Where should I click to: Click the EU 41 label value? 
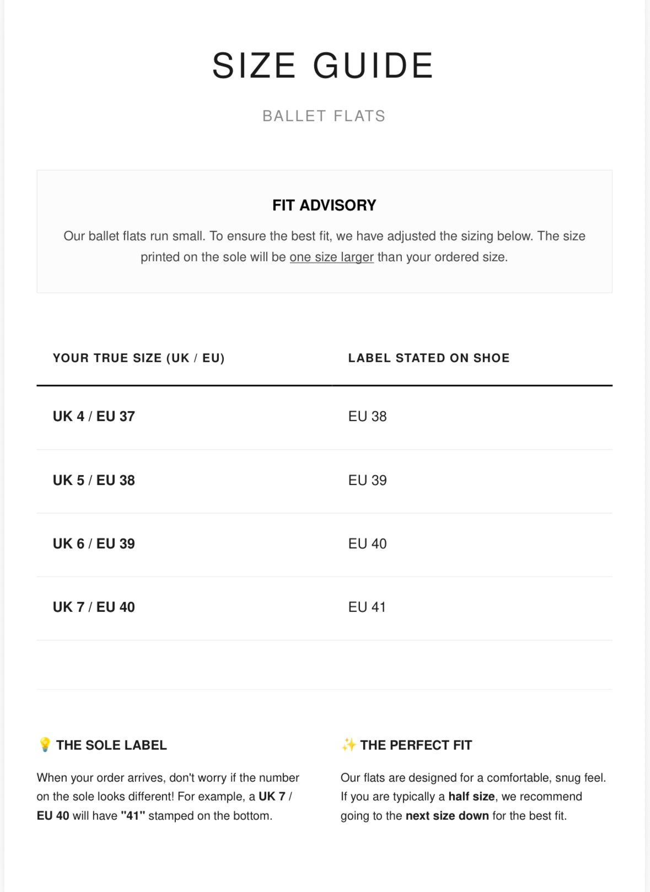click(x=367, y=607)
